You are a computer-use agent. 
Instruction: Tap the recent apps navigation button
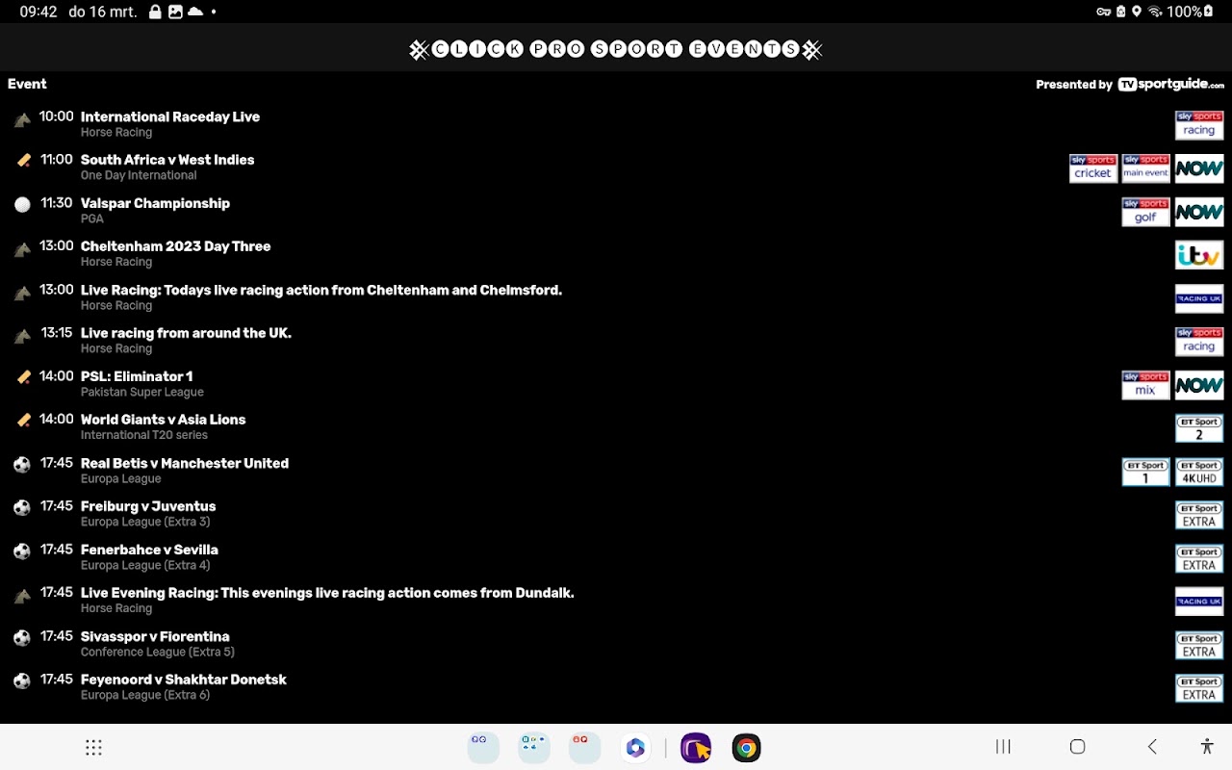1003,747
